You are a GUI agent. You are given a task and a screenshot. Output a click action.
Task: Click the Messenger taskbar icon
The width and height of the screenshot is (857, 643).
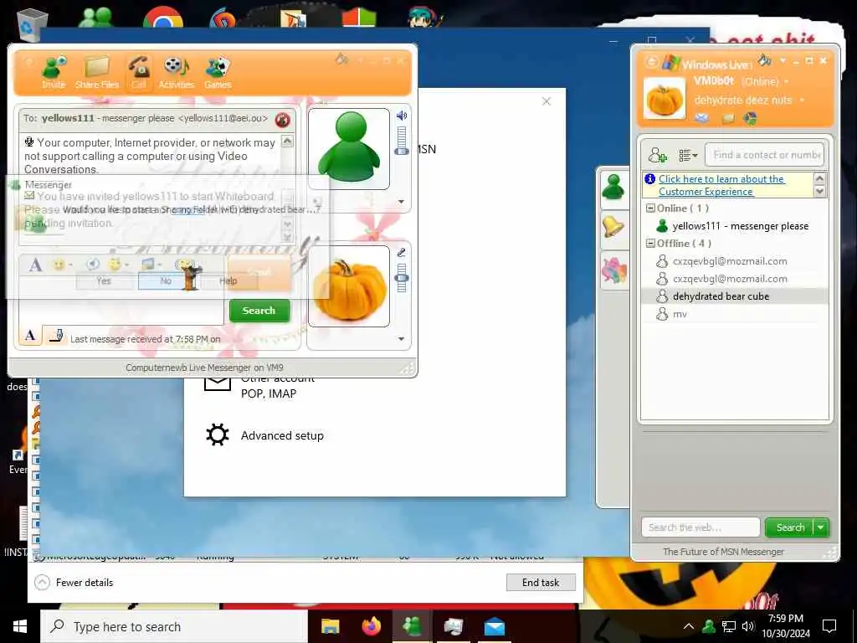pyautogui.click(x=412, y=626)
